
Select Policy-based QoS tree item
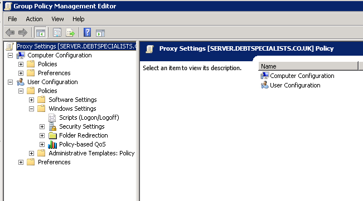pos(82,144)
